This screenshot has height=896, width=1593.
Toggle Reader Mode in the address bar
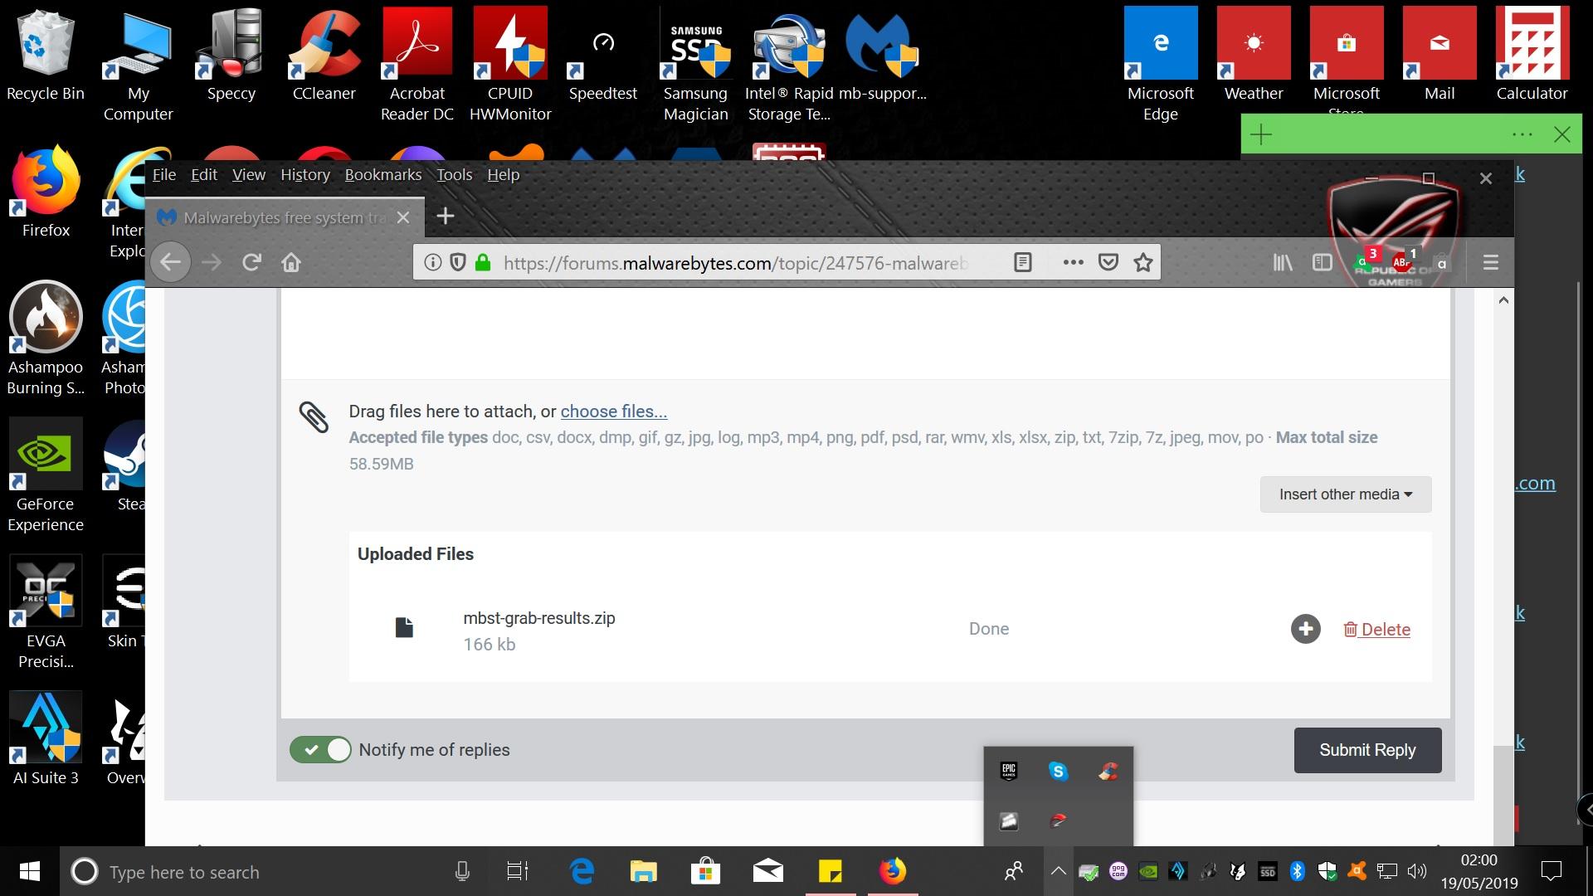1023,262
